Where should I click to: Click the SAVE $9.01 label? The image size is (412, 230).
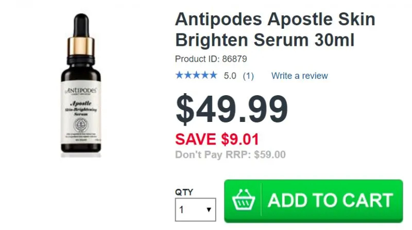[217, 139]
